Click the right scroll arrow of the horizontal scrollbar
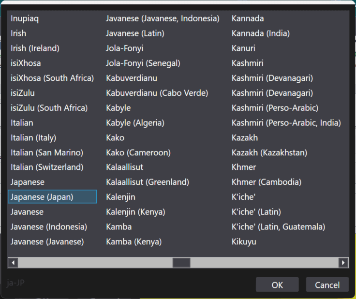Screen dimensions: 356x299 coord(343,263)
